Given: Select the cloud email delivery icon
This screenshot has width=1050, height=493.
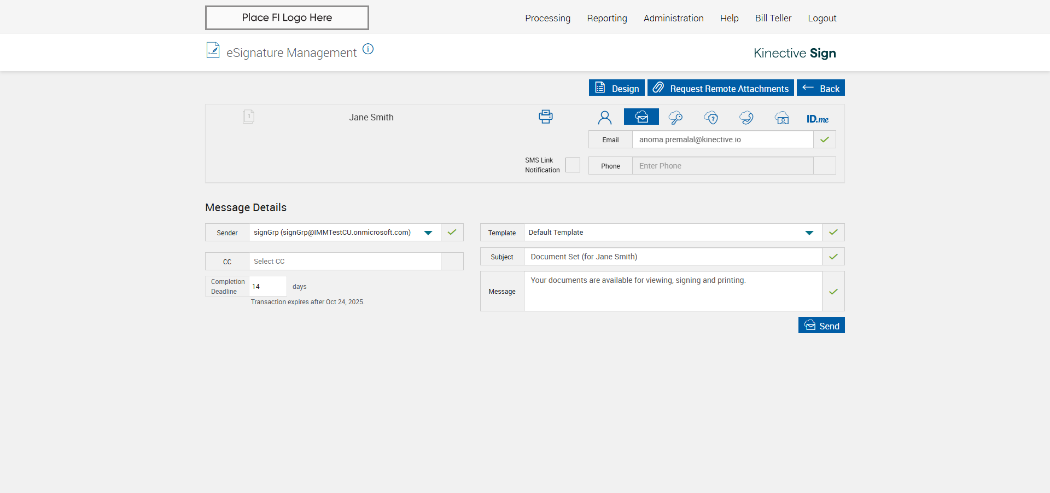Looking at the screenshot, I should point(641,117).
